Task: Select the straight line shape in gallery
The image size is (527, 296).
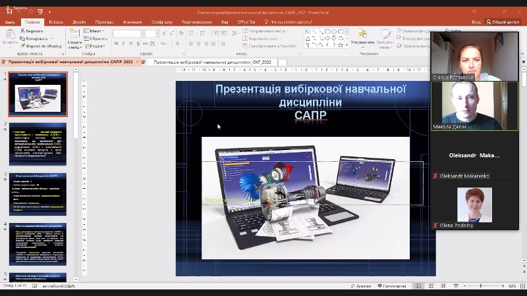Action: tap(314, 32)
